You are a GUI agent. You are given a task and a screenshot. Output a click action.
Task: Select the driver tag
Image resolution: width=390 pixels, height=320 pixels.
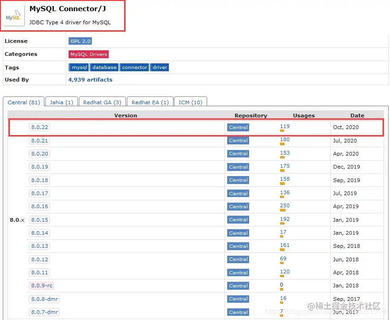(x=160, y=67)
